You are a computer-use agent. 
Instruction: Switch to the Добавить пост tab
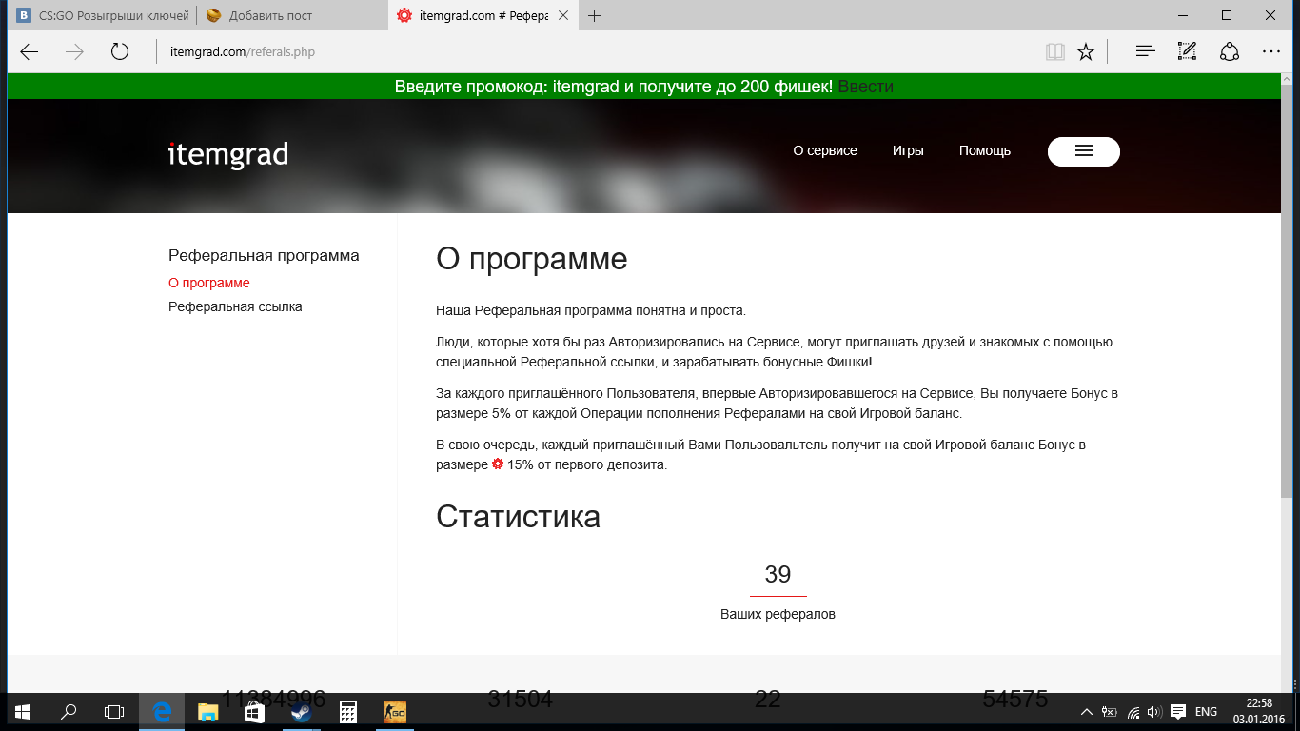tap(292, 15)
